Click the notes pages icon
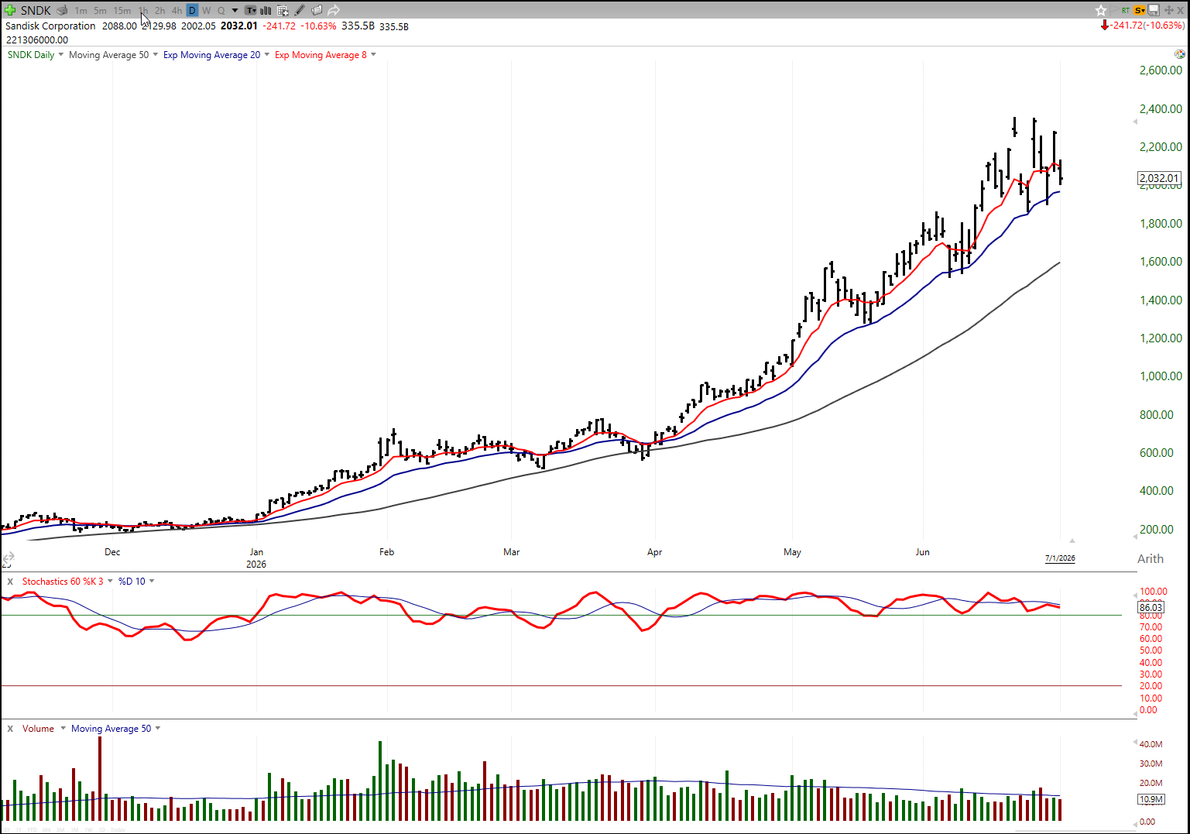The width and height of the screenshot is (1190, 834). pos(317,10)
